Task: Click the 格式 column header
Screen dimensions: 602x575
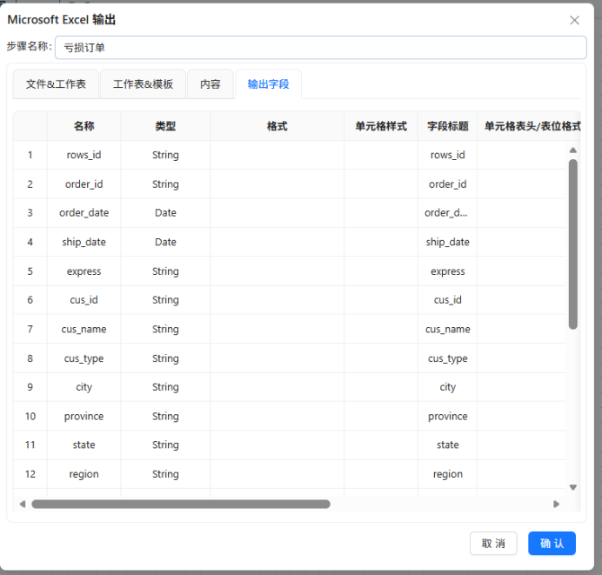Action: pyautogui.click(x=277, y=126)
